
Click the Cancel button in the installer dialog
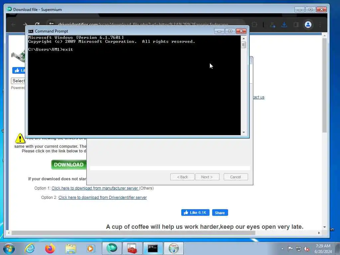(235, 177)
